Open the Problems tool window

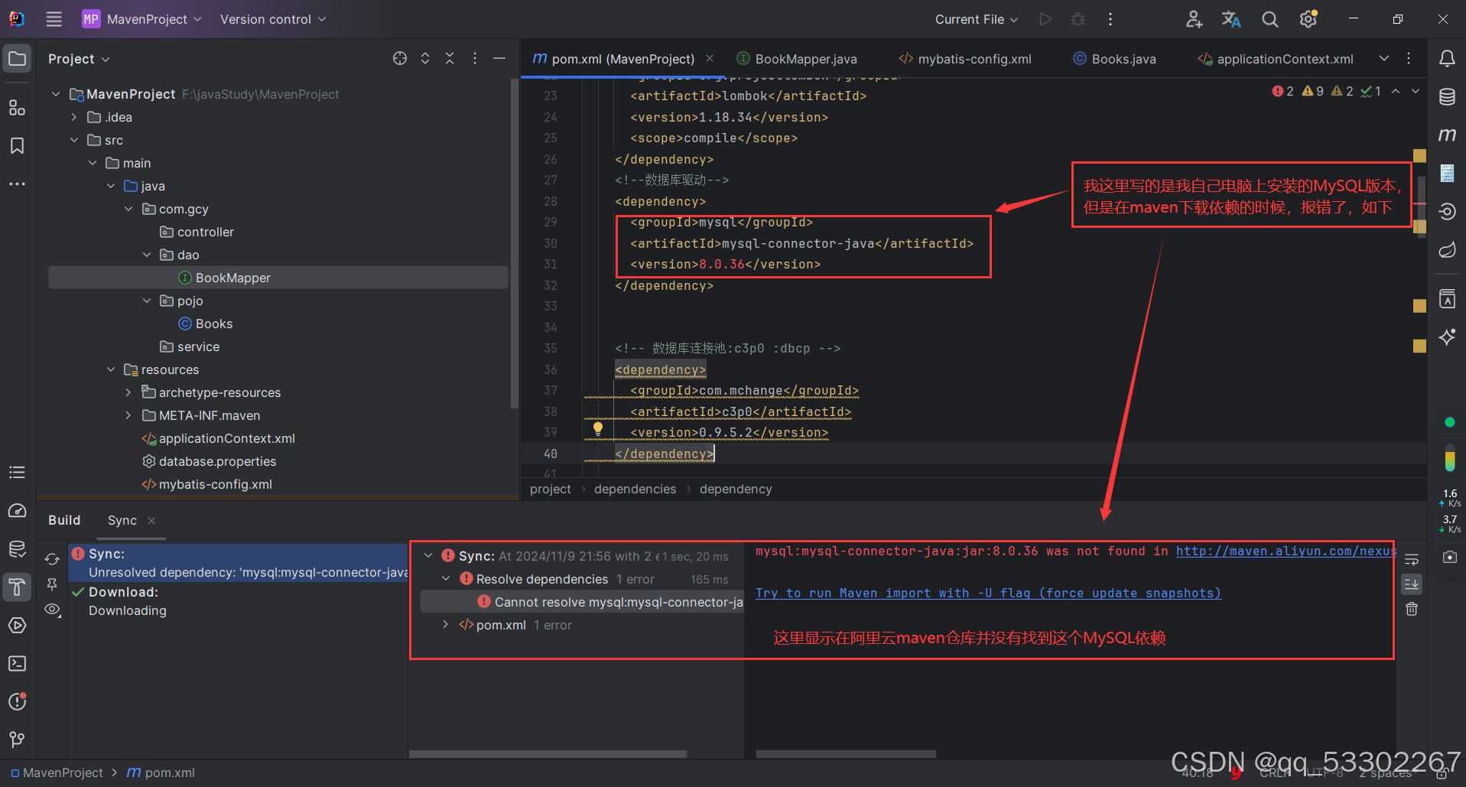pos(17,701)
